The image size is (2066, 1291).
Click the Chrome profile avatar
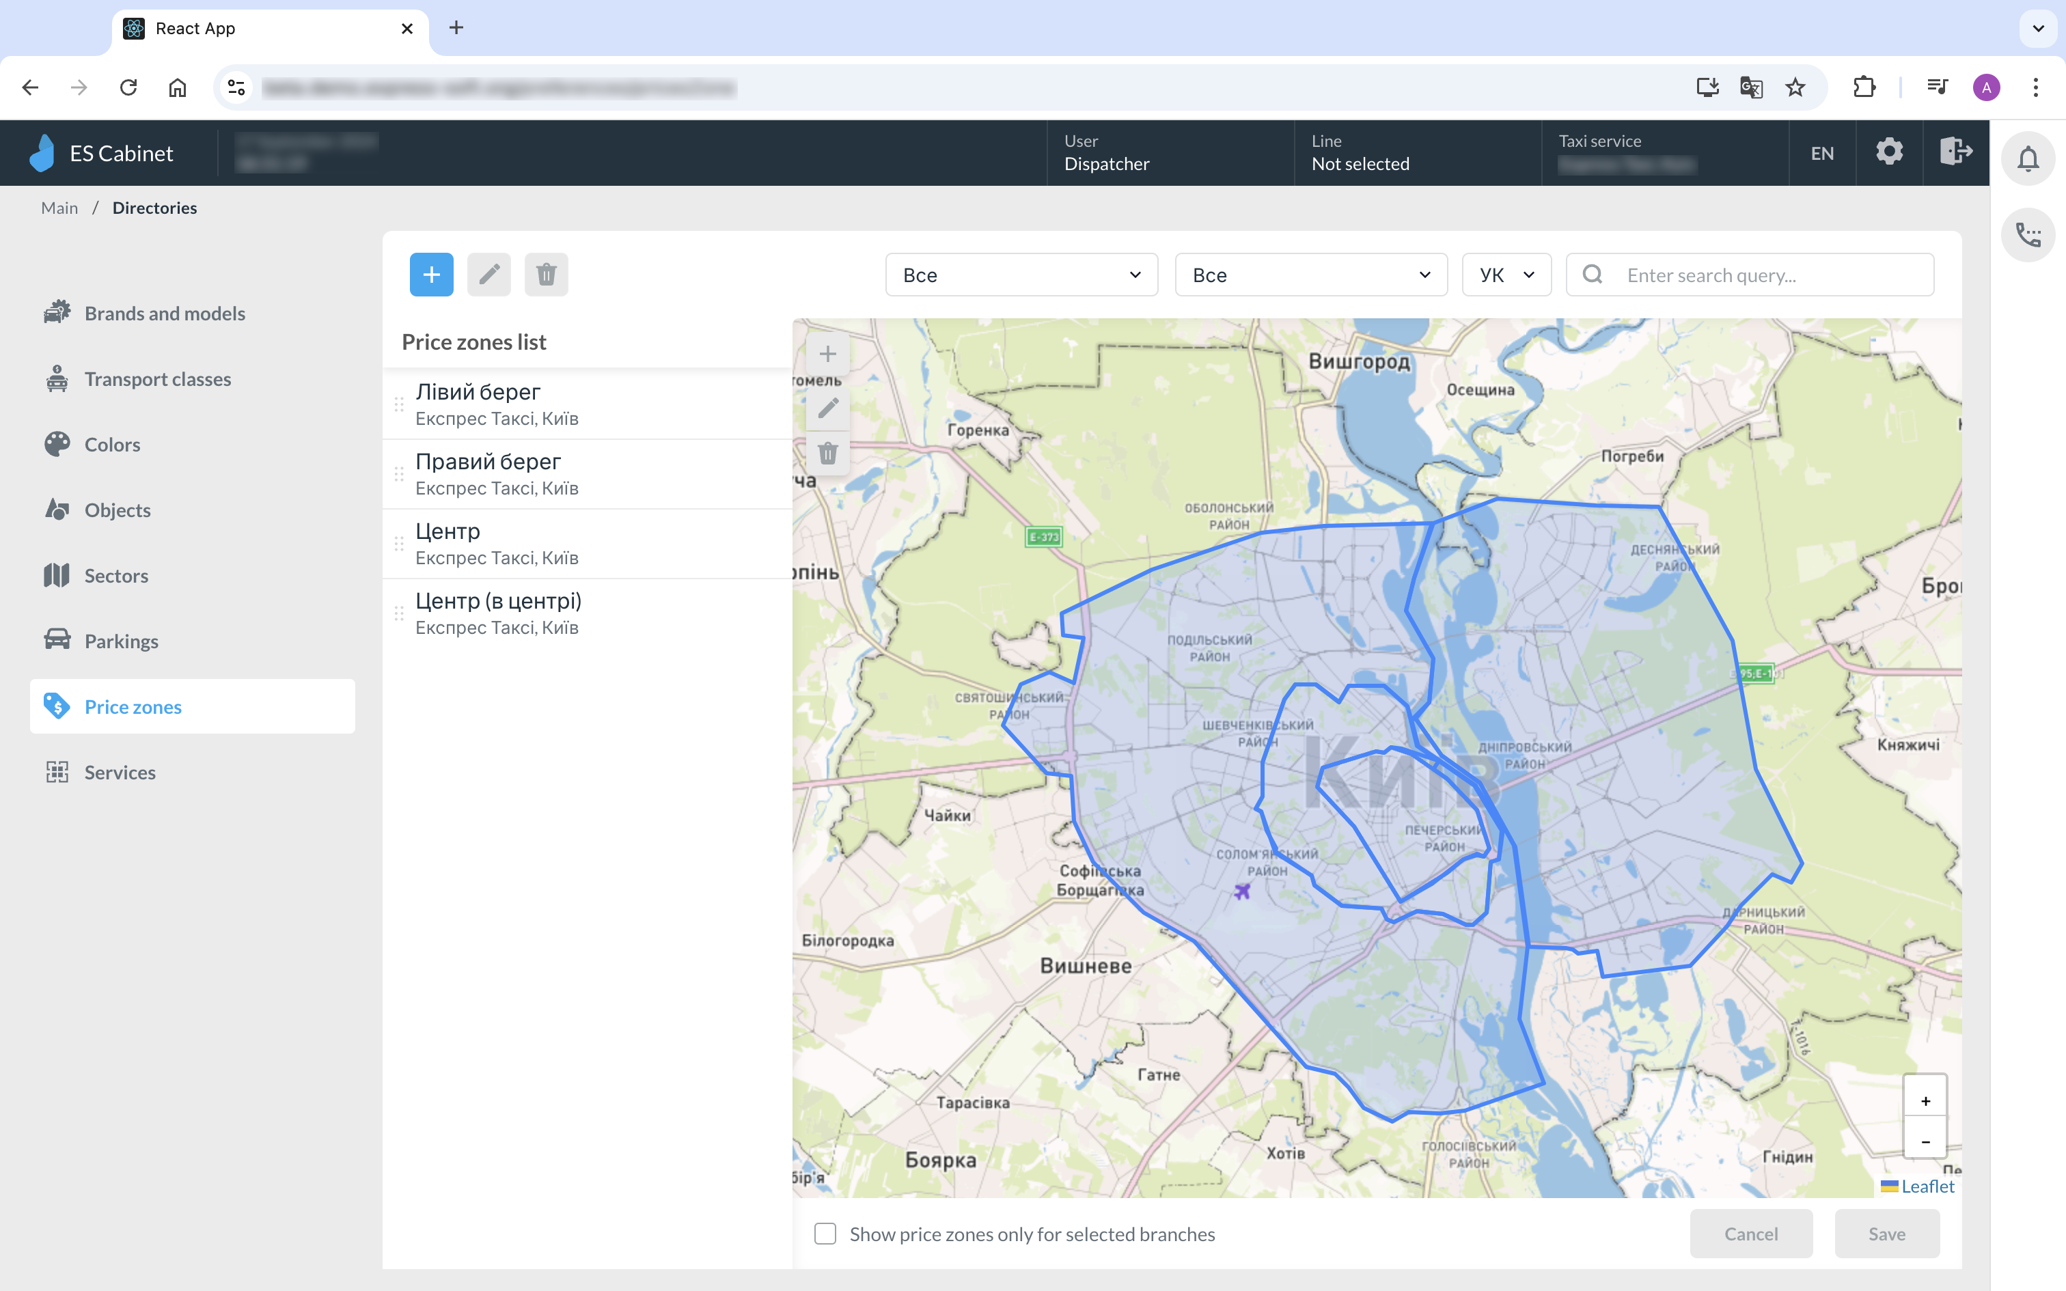coord(1987,87)
